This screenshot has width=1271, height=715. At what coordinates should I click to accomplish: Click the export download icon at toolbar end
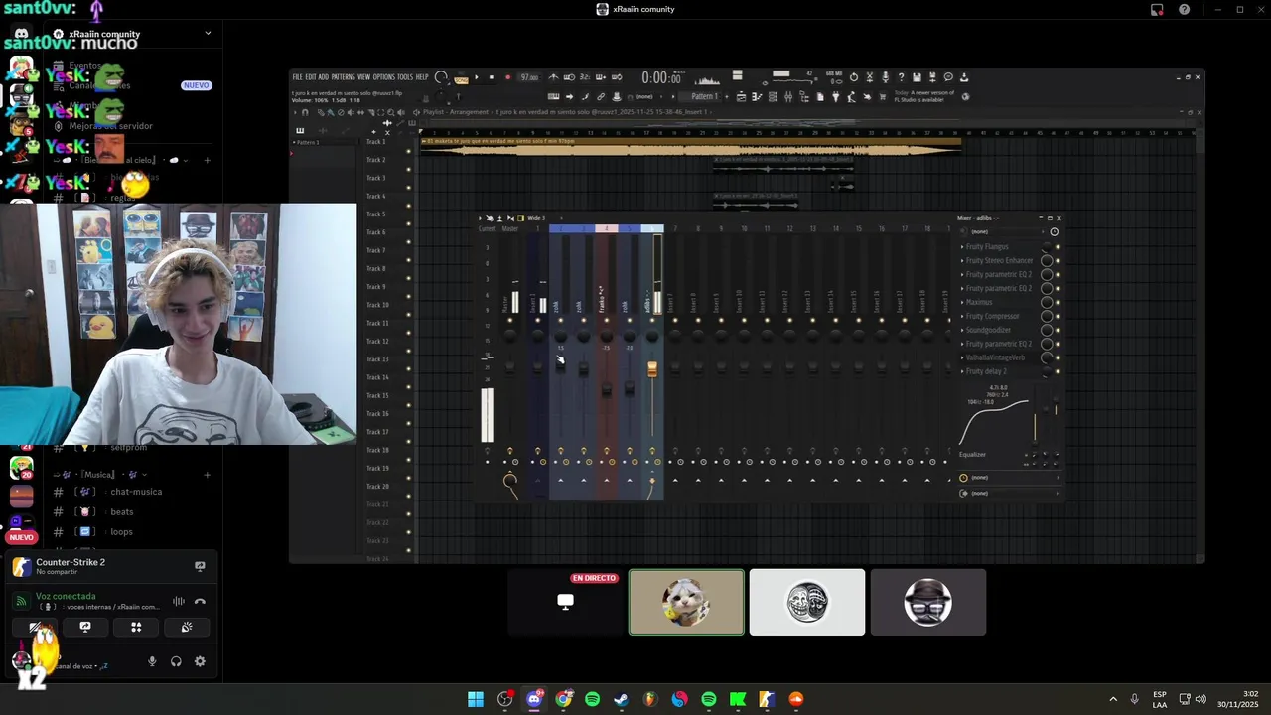click(964, 76)
